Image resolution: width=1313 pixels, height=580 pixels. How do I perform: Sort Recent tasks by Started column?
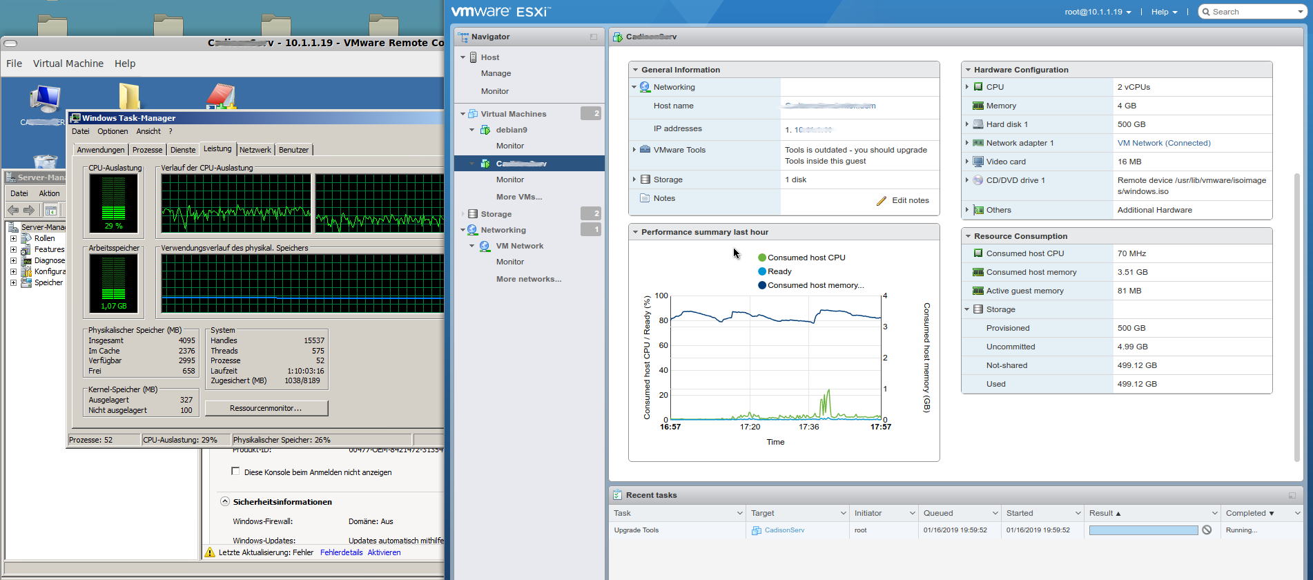pyautogui.click(x=1042, y=513)
